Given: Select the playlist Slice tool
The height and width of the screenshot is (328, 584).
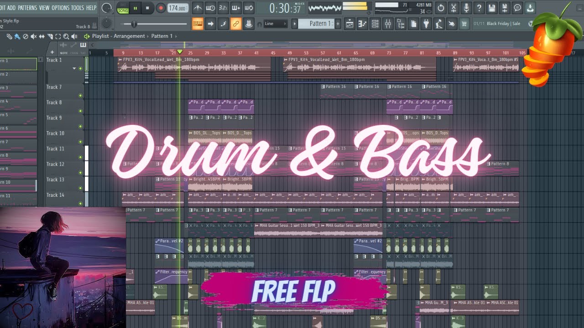Looking at the screenshot, I should coord(50,36).
